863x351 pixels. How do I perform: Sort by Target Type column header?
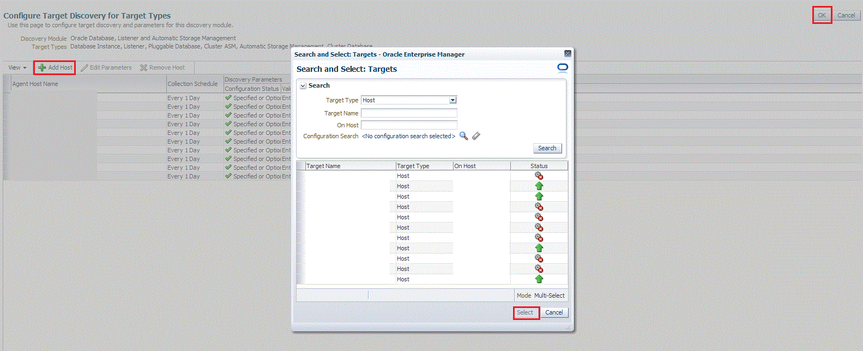point(424,166)
